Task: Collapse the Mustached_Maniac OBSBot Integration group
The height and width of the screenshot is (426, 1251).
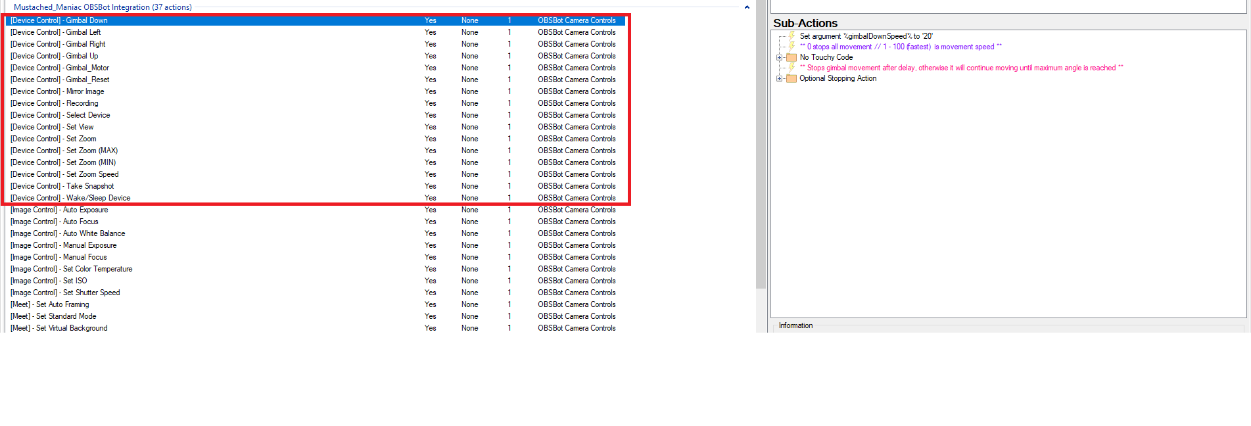Action: [x=747, y=7]
